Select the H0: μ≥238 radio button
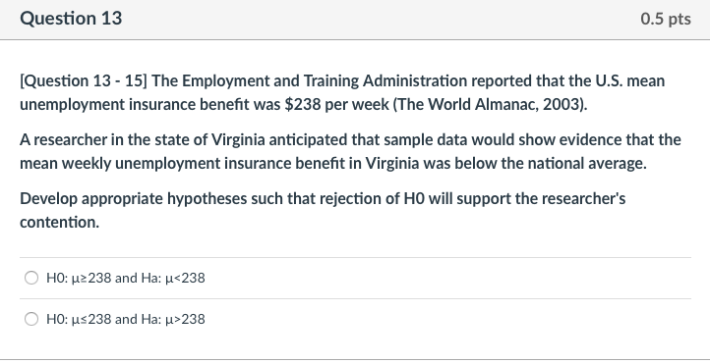The width and height of the screenshot is (710, 364). coord(31,278)
